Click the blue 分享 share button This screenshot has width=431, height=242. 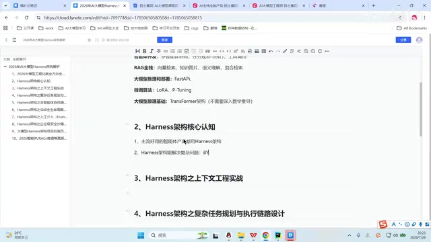[x=403, y=40]
